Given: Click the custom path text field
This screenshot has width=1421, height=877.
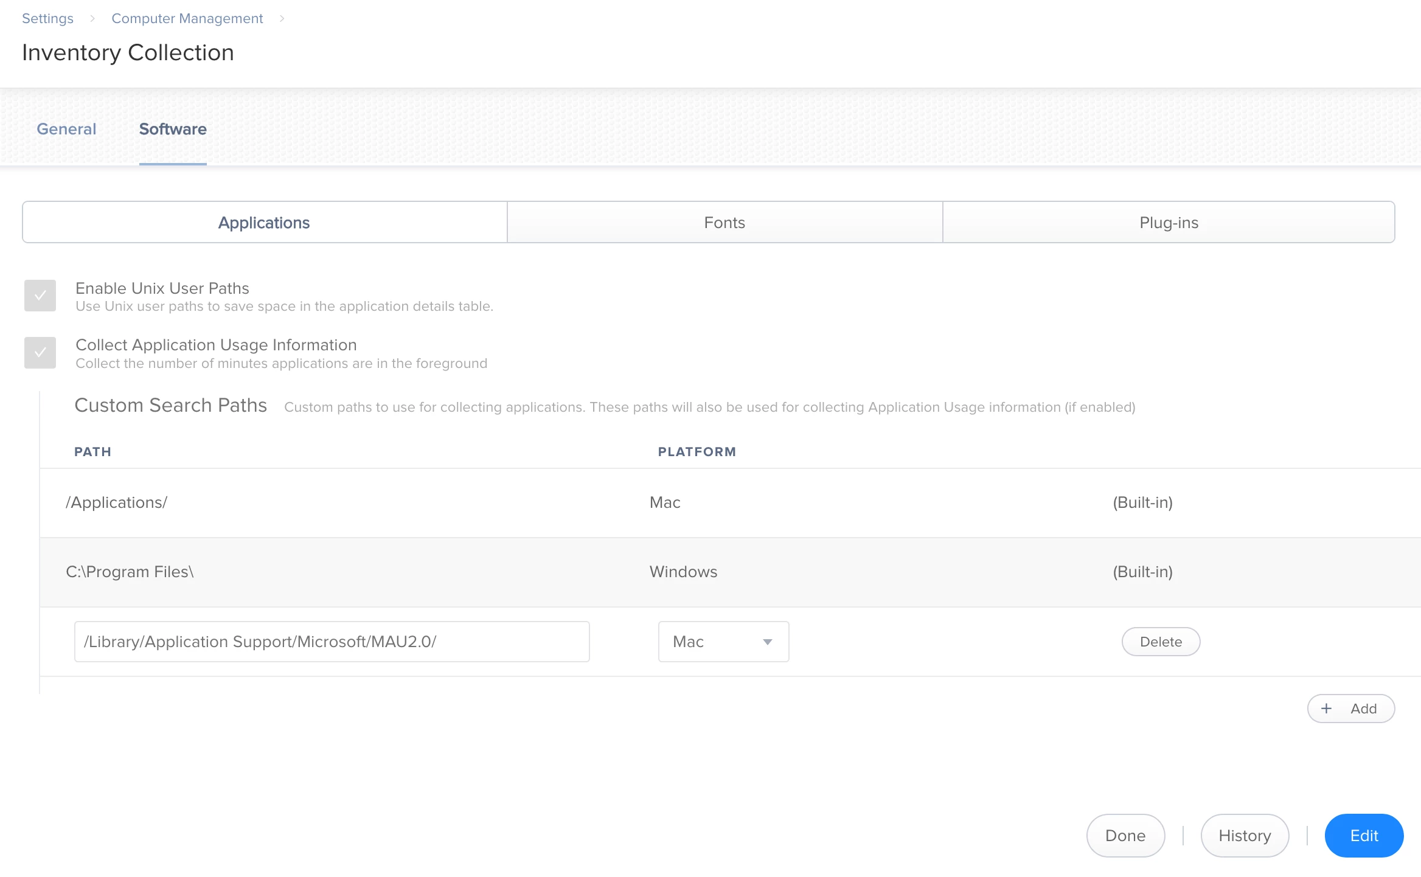Looking at the screenshot, I should (332, 642).
